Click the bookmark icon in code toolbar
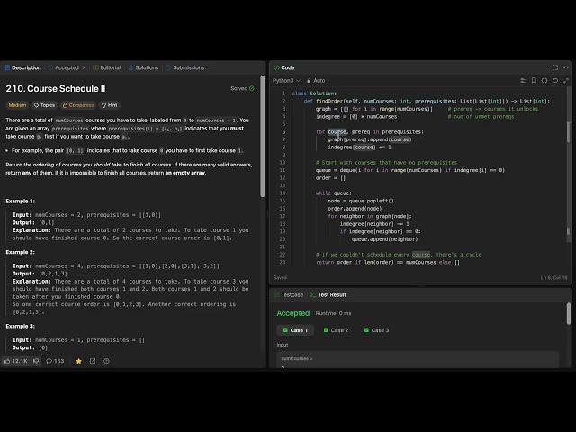576x432 pixels. click(x=534, y=80)
